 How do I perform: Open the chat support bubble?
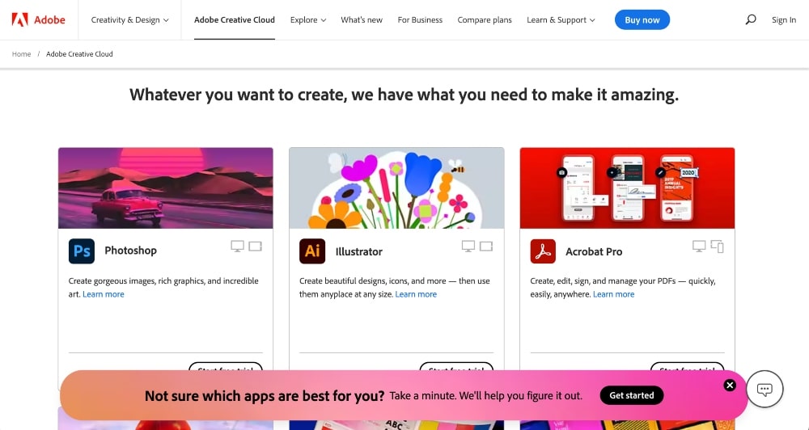tap(765, 390)
